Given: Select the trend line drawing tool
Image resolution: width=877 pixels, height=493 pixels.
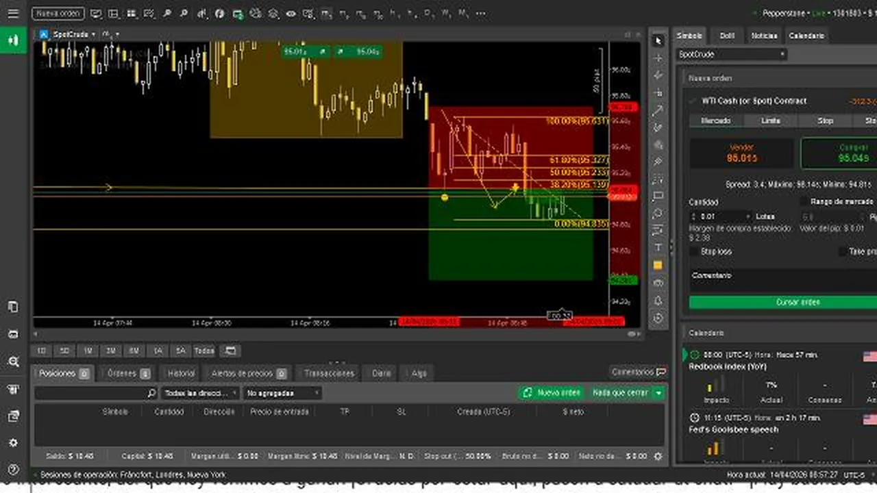Looking at the screenshot, I should pyautogui.click(x=658, y=110).
